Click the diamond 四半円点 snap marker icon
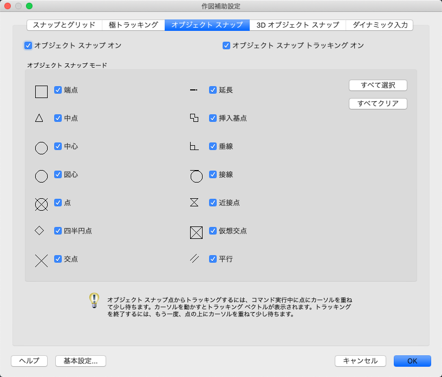Image resolution: width=442 pixels, height=377 pixels. coord(40,231)
